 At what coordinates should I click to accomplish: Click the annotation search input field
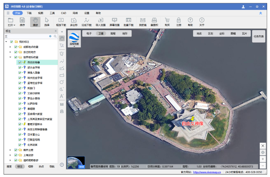coord(29,36)
